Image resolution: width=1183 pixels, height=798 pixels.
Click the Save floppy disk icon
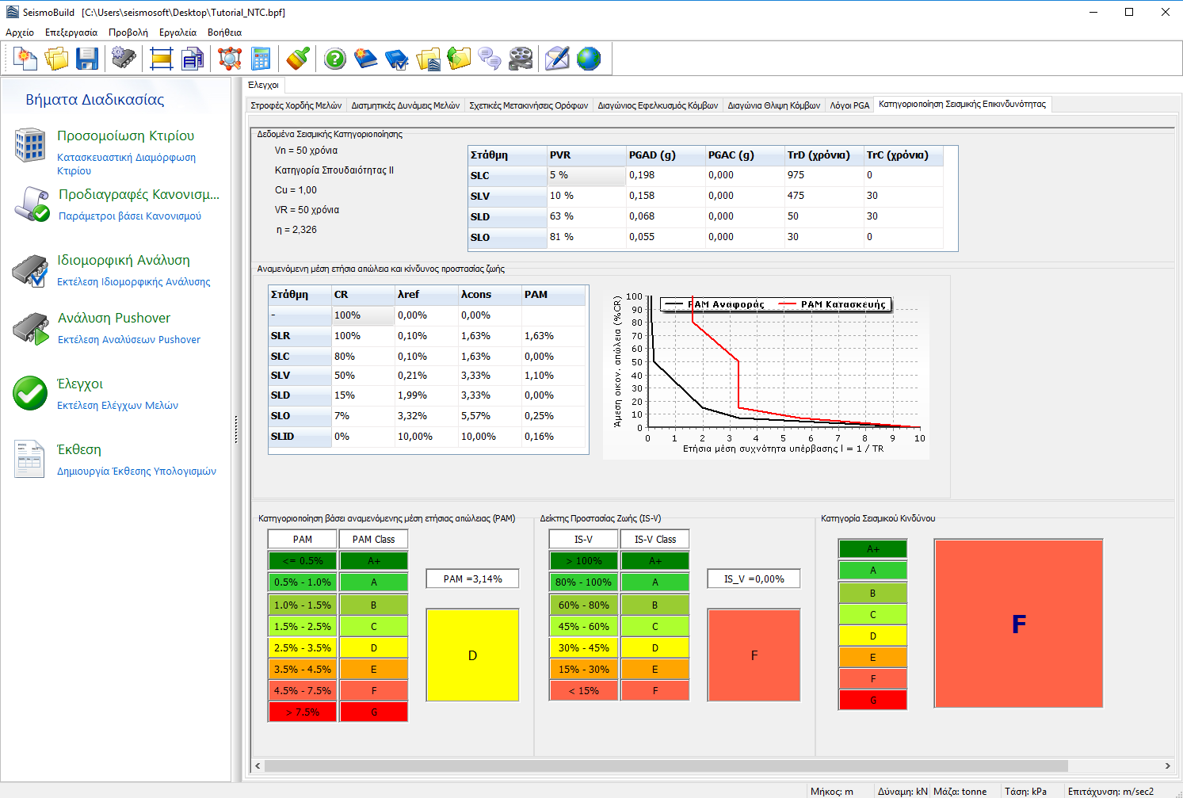(x=86, y=59)
